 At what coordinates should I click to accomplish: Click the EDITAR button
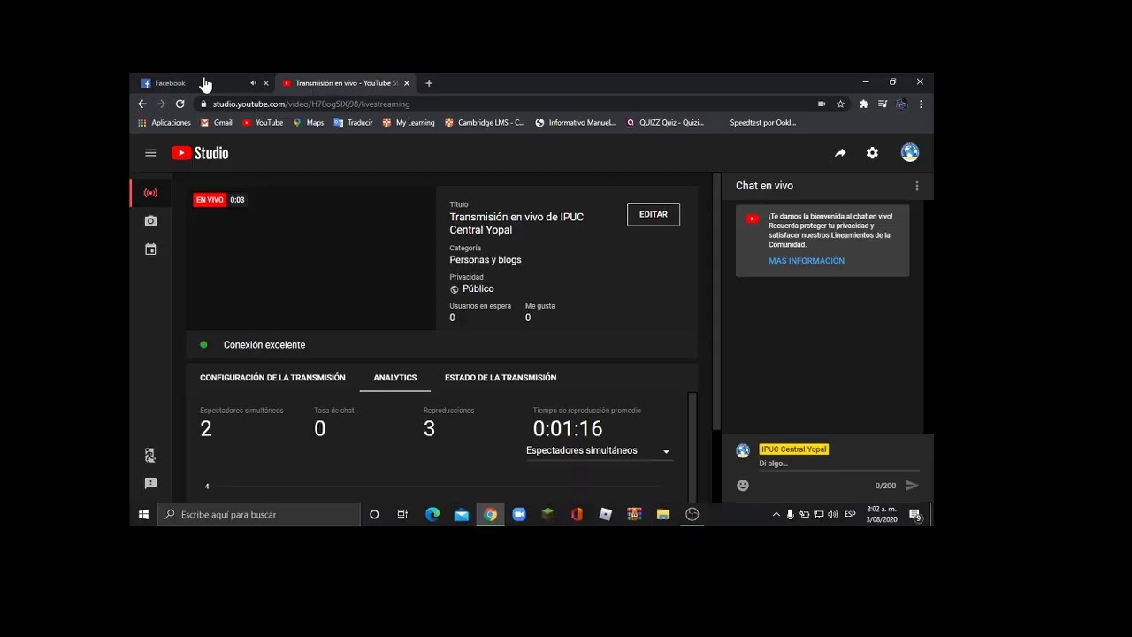coord(654,215)
